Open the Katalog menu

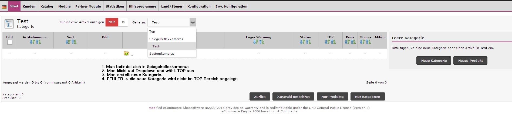point(47,6)
